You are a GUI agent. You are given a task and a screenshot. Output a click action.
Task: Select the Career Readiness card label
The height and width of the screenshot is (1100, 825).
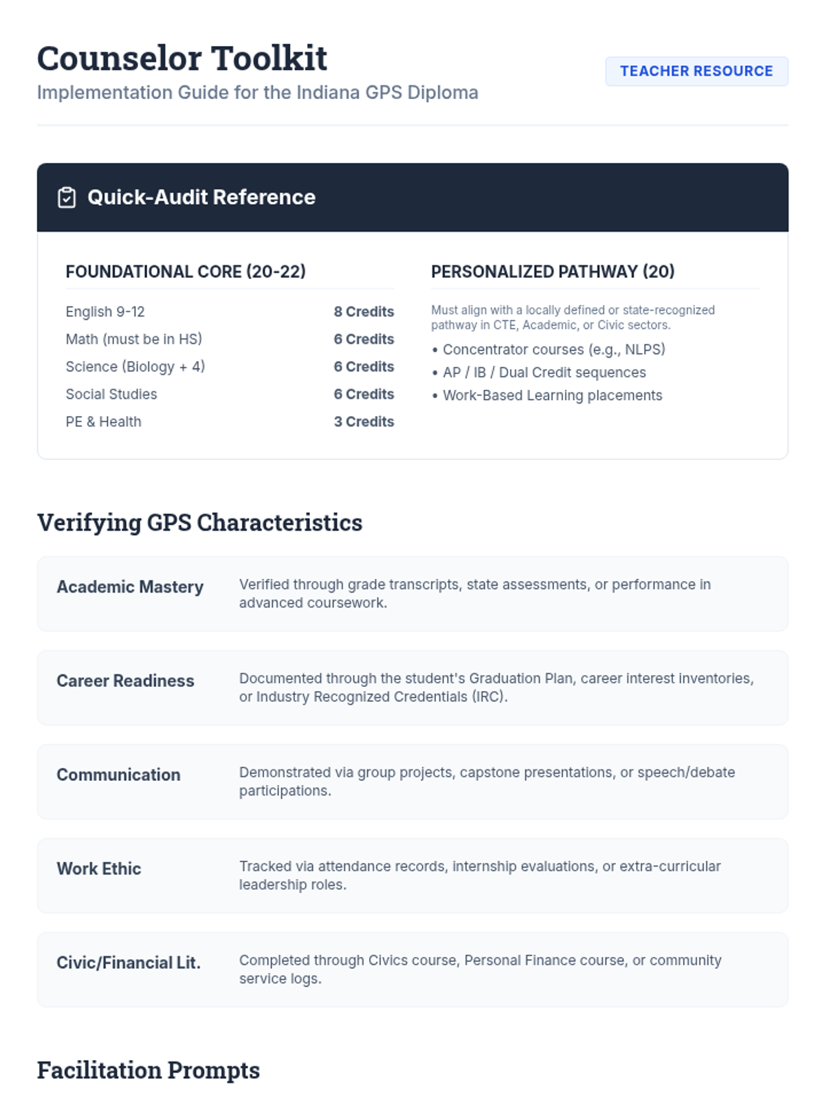[125, 681]
